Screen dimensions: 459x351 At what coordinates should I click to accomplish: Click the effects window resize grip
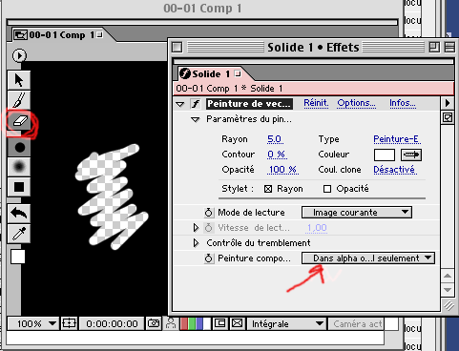coord(449,305)
